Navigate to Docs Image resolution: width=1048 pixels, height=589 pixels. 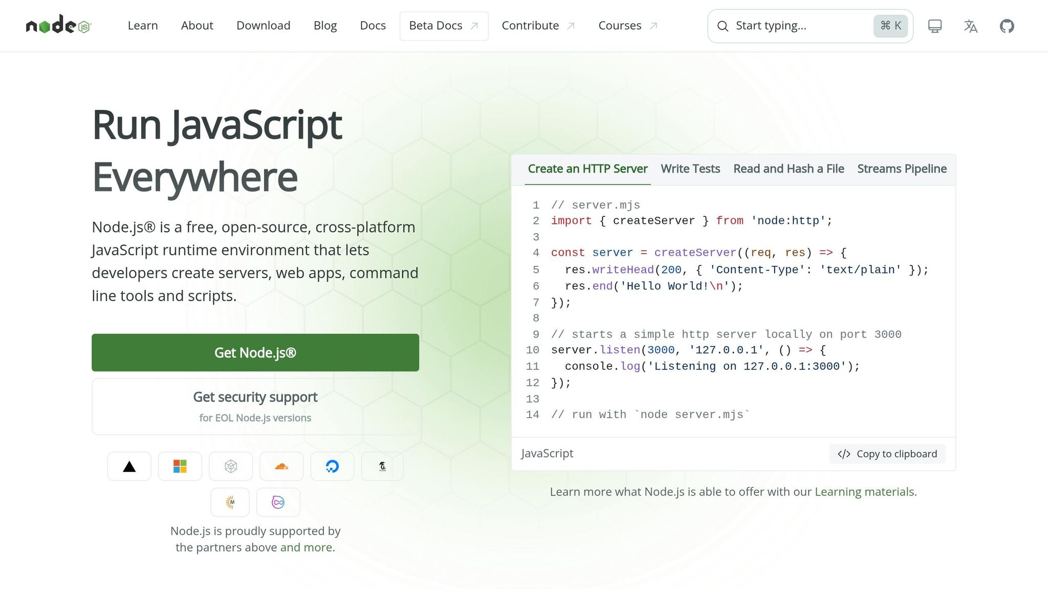click(373, 26)
